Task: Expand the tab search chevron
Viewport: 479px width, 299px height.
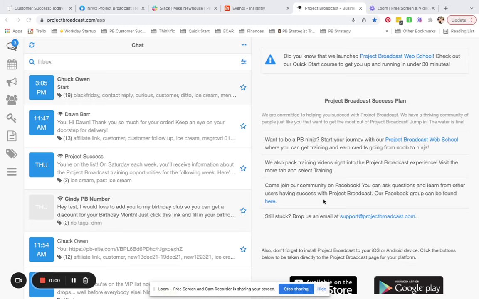Action: pyautogui.click(x=472, y=8)
